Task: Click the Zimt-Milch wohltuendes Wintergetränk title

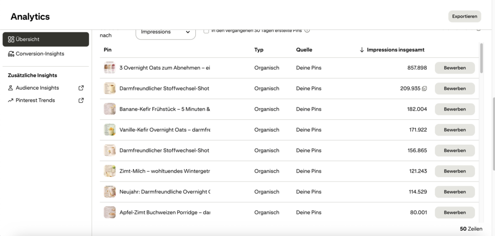Action: click(x=165, y=171)
